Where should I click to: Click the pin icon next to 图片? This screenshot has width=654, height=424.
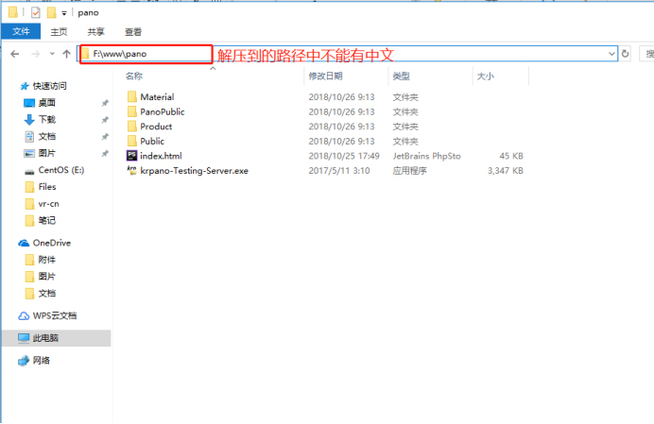[x=105, y=153]
